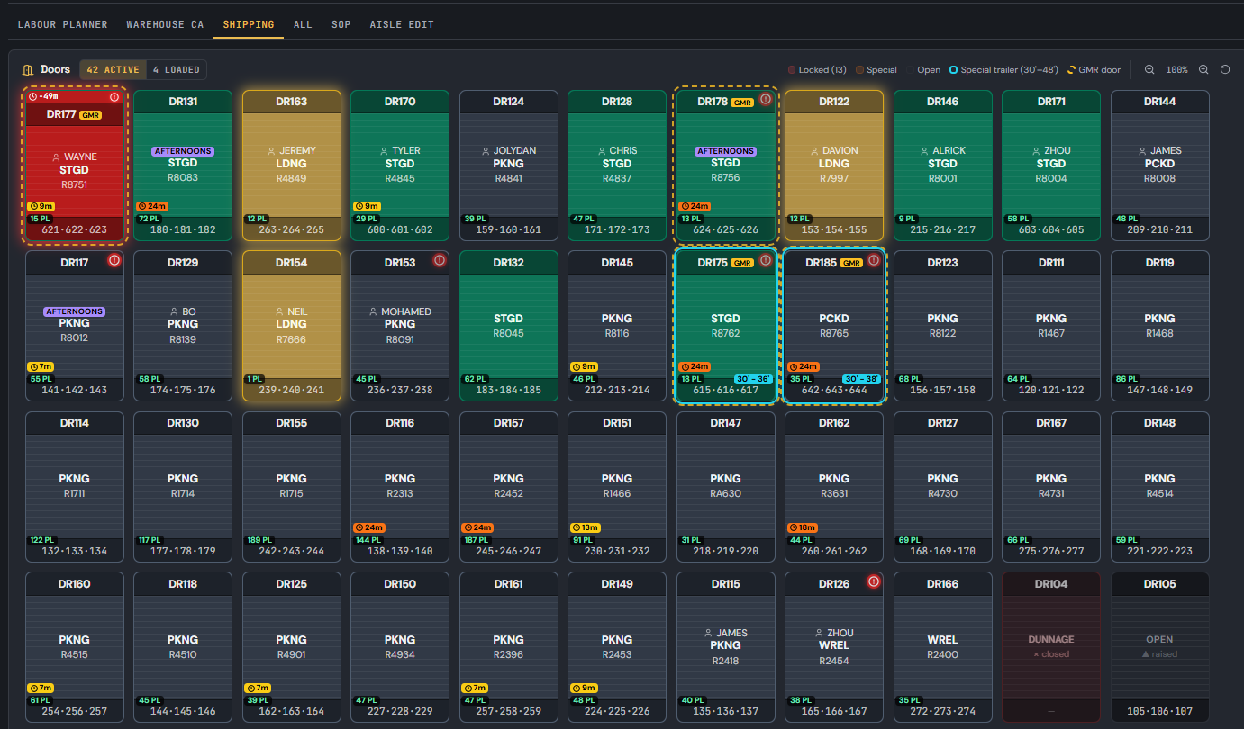This screenshot has width=1244, height=729.
Task: Click route R8139 on DR129
Action: tap(183, 339)
